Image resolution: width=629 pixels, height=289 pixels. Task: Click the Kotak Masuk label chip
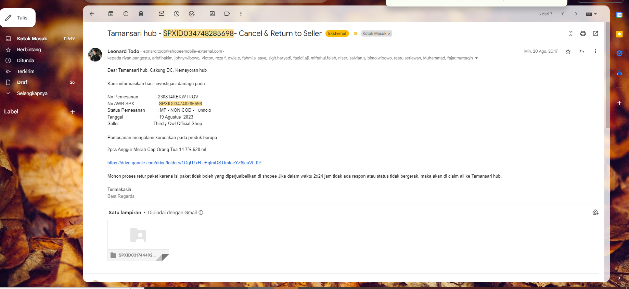374,33
